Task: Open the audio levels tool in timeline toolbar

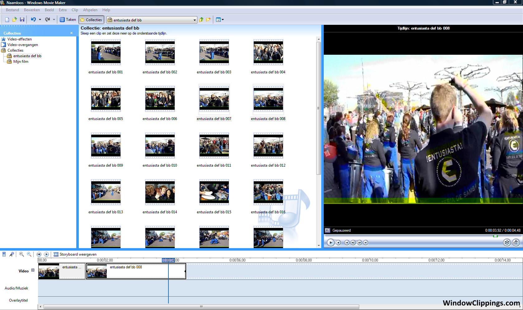Action: tap(4, 254)
